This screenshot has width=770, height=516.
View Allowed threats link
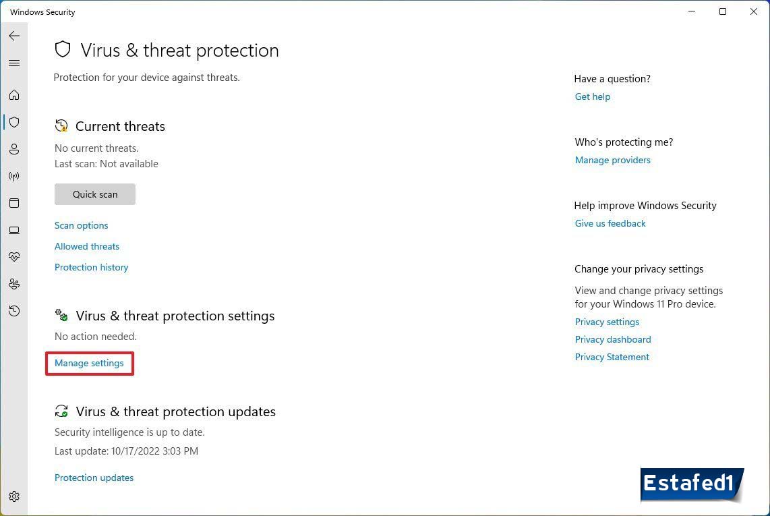point(87,246)
